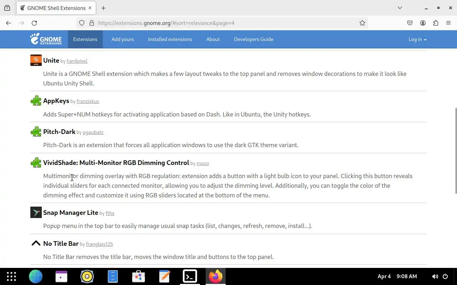The height and width of the screenshot is (285, 457).
Task: List all tabs dropdown arrow
Action: click(x=400, y=8)
